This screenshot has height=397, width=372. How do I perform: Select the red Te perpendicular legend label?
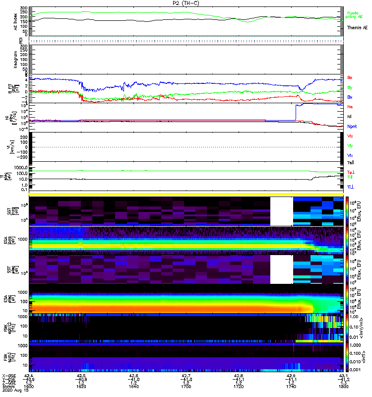point(351,172)
